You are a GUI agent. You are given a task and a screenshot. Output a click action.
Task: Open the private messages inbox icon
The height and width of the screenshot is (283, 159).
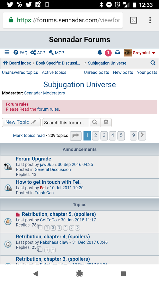[x=117, y=52]
